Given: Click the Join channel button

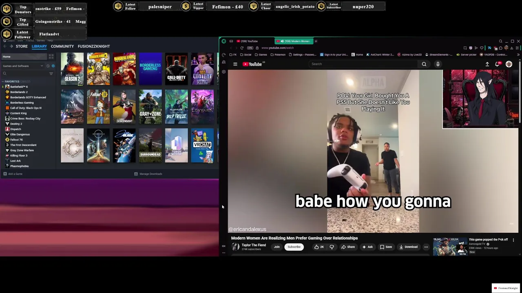Looking at the screenshot, I should 276,247.
